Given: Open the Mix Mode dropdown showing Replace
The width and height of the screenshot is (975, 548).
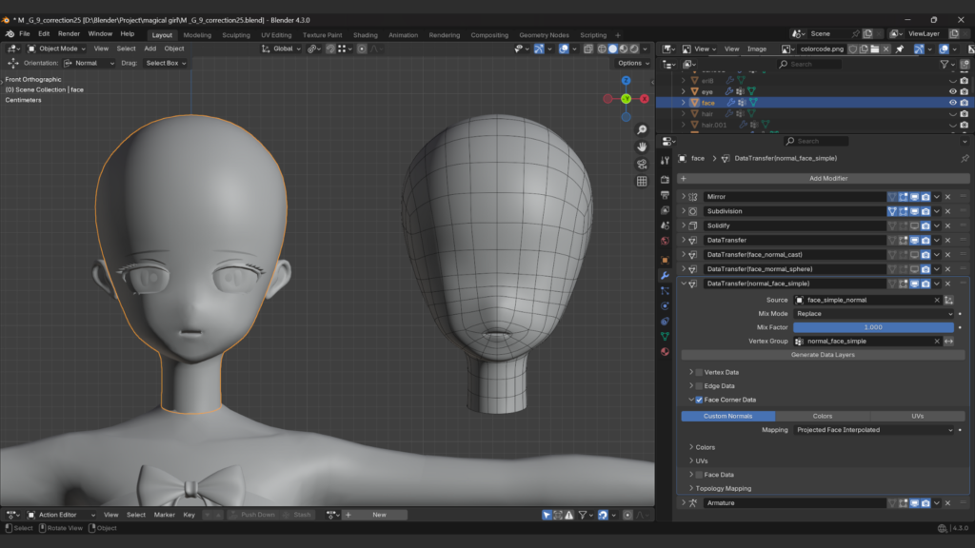Looking at the screenshot, I should pyautogui.click(x=873, y=314).
